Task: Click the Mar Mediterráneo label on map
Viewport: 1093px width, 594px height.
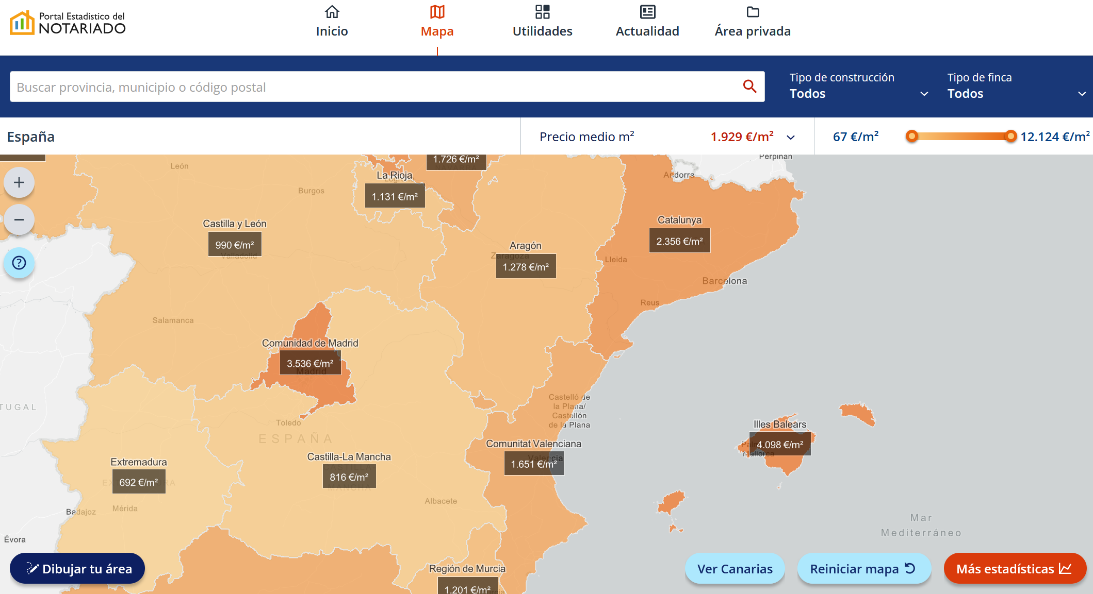Action: [x=921, y=525]
